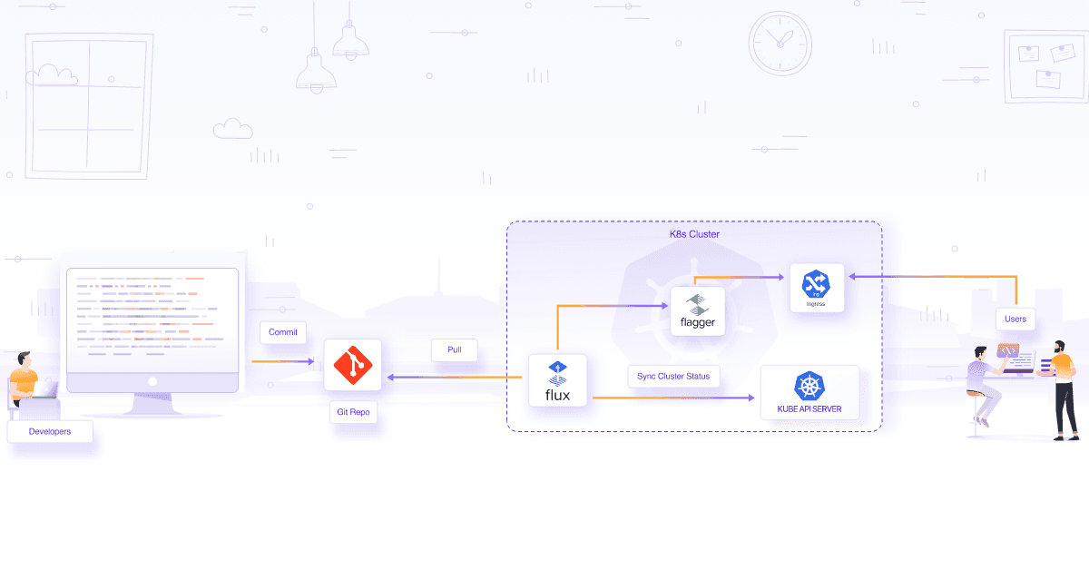The height and width of the screenshot is (570, 1089).
Task: Click the bulletin board sketch
Action: (1045, 66)
